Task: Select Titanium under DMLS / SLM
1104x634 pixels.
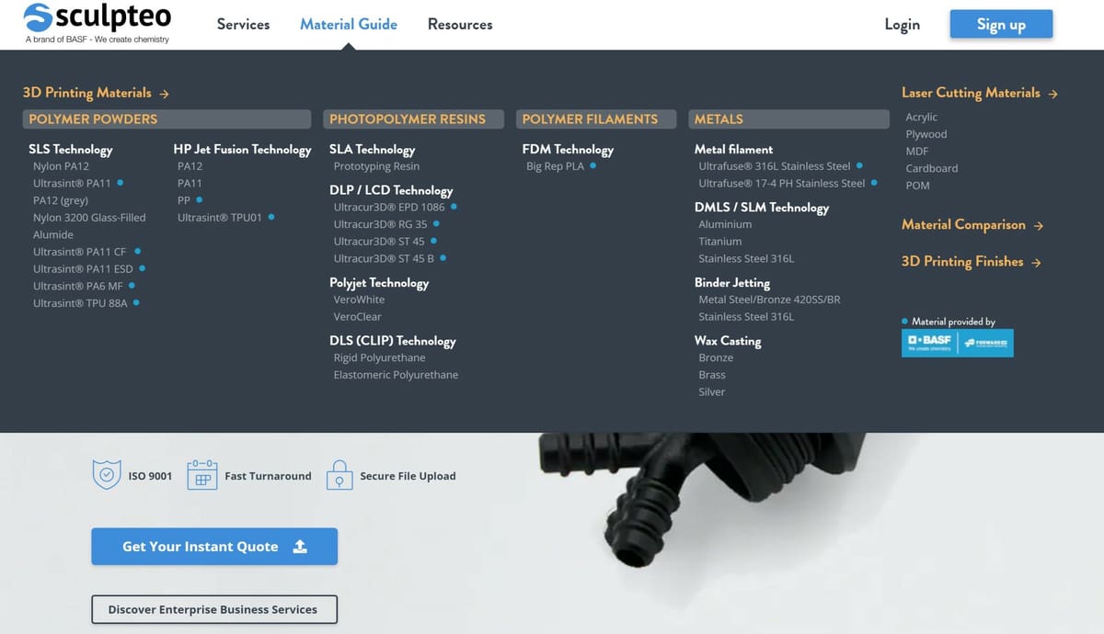Action: pos(720,242)
